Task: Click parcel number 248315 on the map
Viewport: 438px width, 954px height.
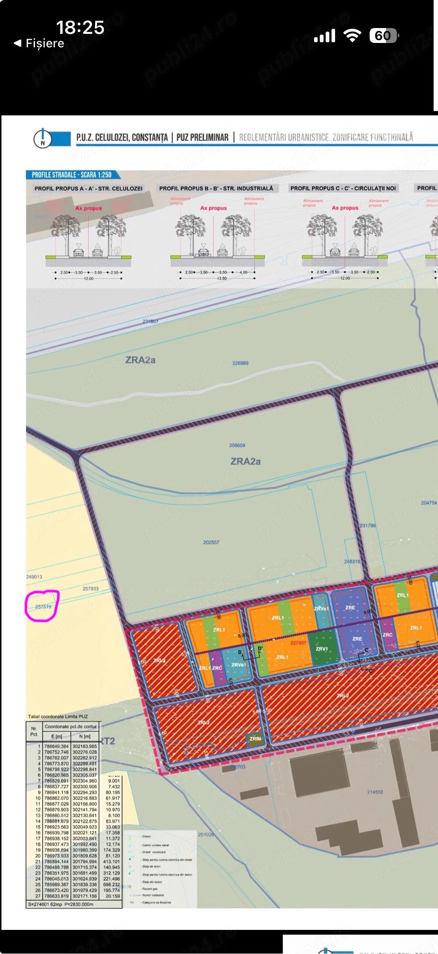Action: tap(352, 562)
